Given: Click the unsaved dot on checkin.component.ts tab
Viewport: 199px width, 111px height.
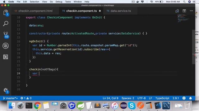Looking at the screenshot, I should 100,11.
